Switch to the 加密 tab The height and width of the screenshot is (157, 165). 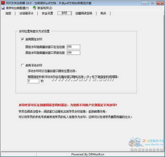(x=8, y=13)
